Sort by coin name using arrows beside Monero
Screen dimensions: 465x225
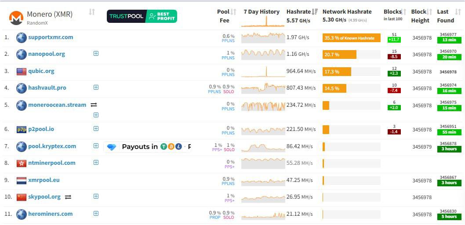[x=92, y=12]
